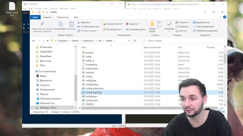Open the Открыть dropdown in ribbon
This screenshot has width=243, height=136.
click(182, 22)
